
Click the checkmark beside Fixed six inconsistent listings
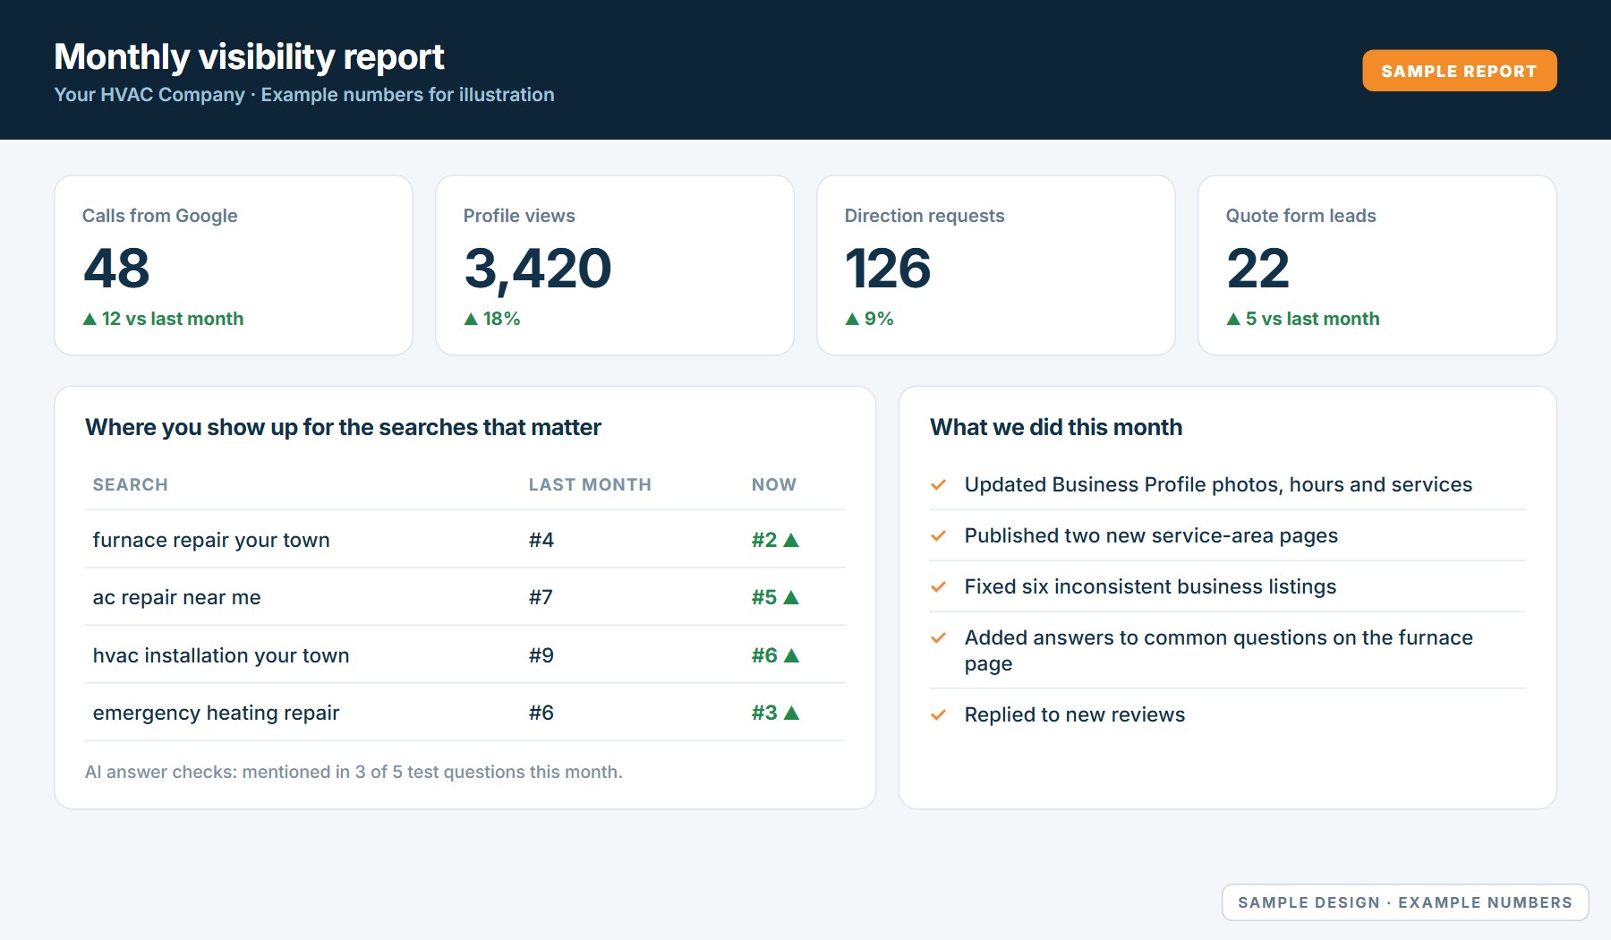click(939, 586)
